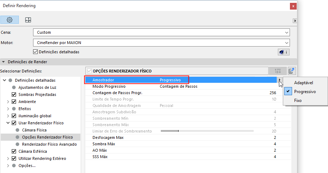
Task: Expand Utilizar Rendering Estéreo node
Action: [8, 158]
